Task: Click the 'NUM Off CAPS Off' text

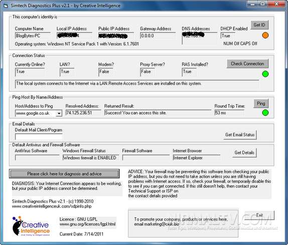Action: 240,44
